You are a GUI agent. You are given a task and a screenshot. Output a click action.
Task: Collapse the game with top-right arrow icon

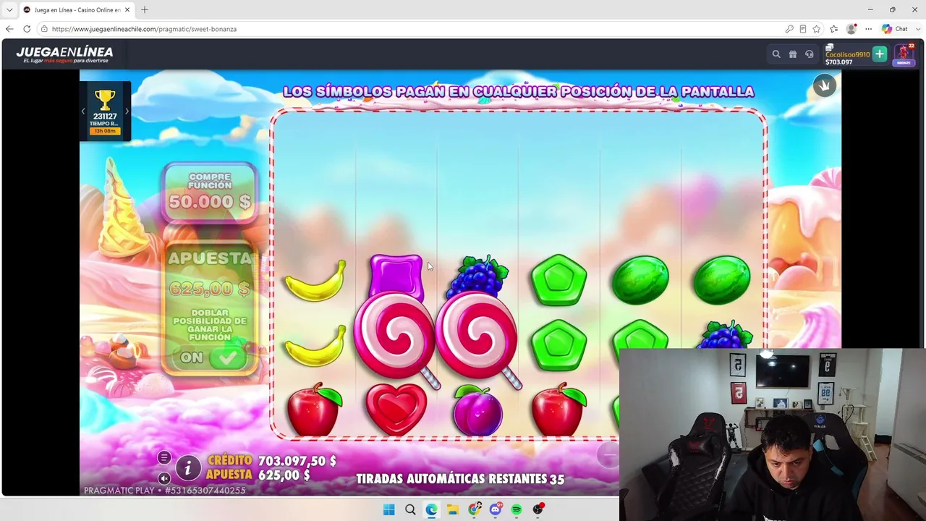[824, 85]
